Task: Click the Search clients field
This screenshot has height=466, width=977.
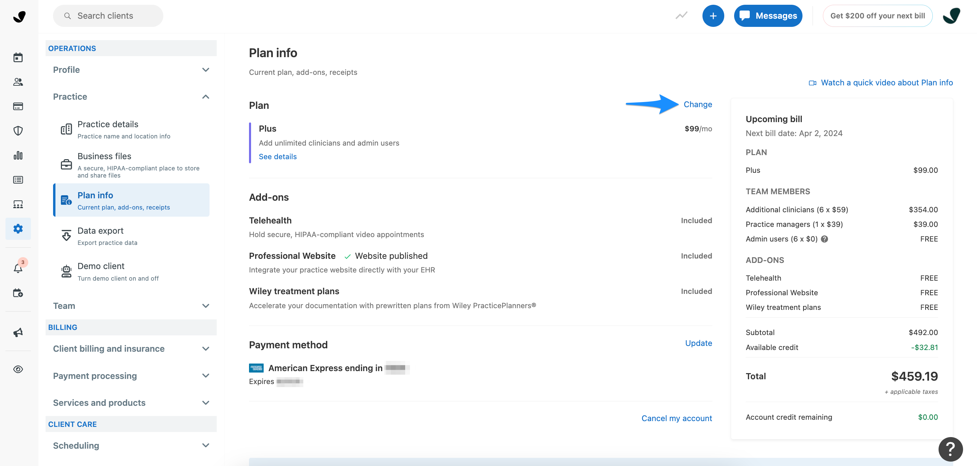Action: pyautogui.click(x=108, y=16)
